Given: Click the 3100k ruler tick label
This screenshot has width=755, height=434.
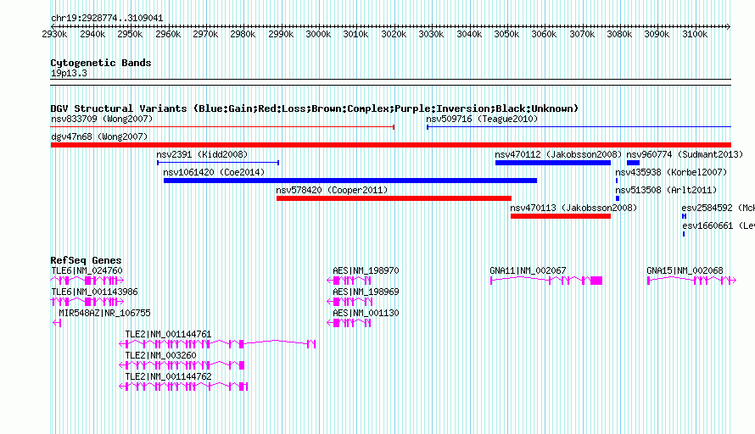Looking at the screenshot, I should click(695, 34).
